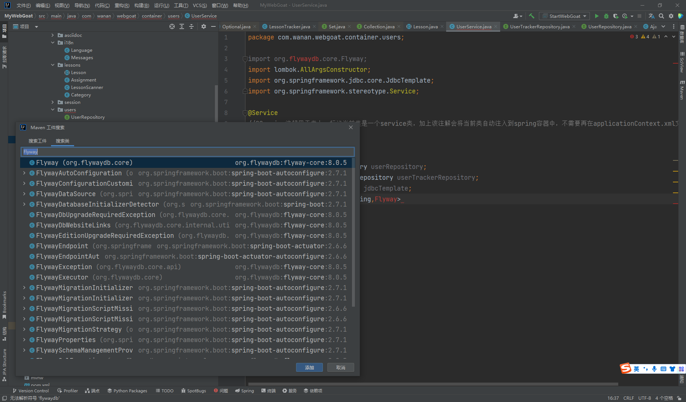
Task: Click the editor horizontal scrollbar
Action: [x=433, y=384]
